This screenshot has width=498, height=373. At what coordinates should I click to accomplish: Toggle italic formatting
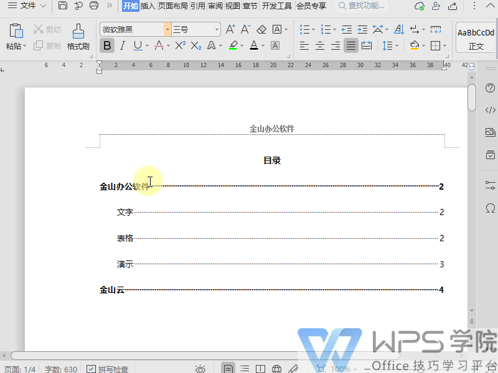coord(122,45)
